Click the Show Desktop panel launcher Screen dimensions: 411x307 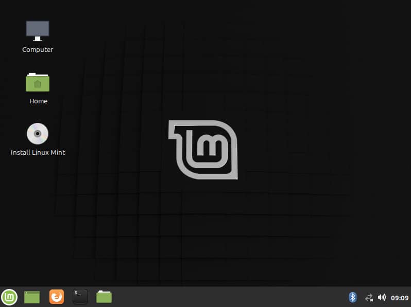[32, 297]
